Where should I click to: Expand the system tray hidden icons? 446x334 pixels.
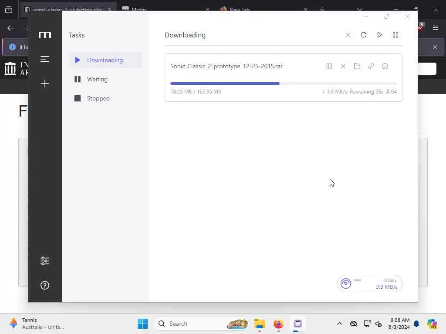point(340,324)
